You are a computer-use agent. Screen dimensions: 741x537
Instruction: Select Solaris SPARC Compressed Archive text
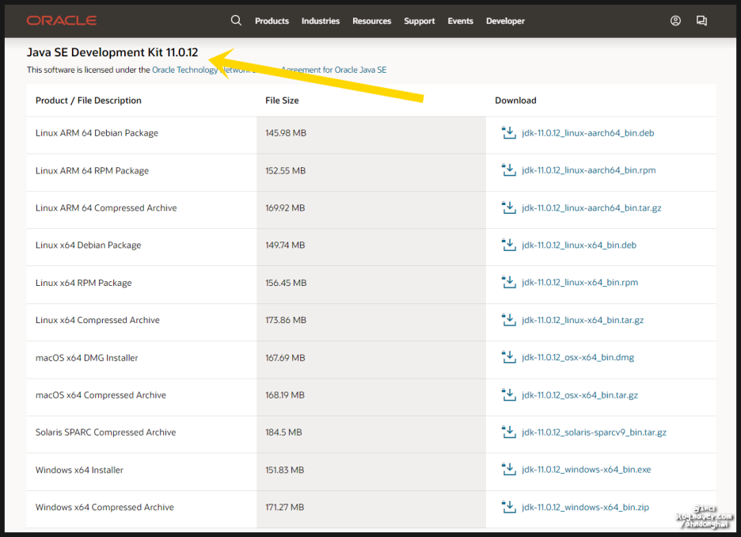point(105,432)
